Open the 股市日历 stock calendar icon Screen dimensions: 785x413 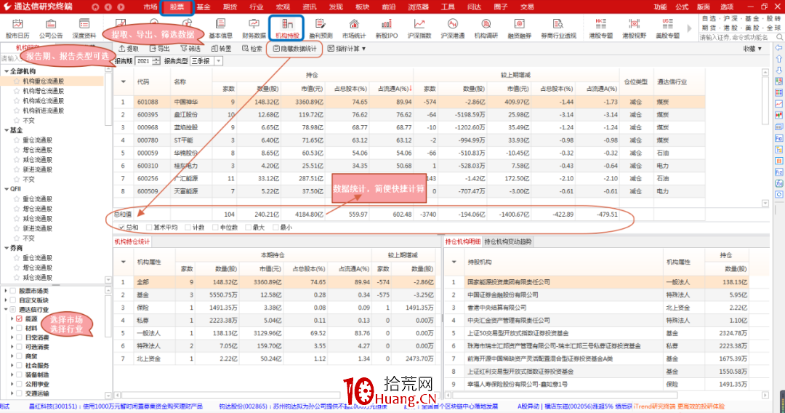pos(17,28)
